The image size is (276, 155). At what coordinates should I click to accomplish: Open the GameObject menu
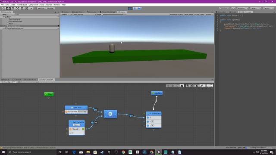(x=22, y=5)
